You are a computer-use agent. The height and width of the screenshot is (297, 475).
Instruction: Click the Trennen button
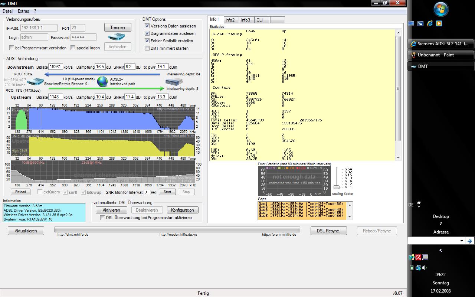[118, 27]
